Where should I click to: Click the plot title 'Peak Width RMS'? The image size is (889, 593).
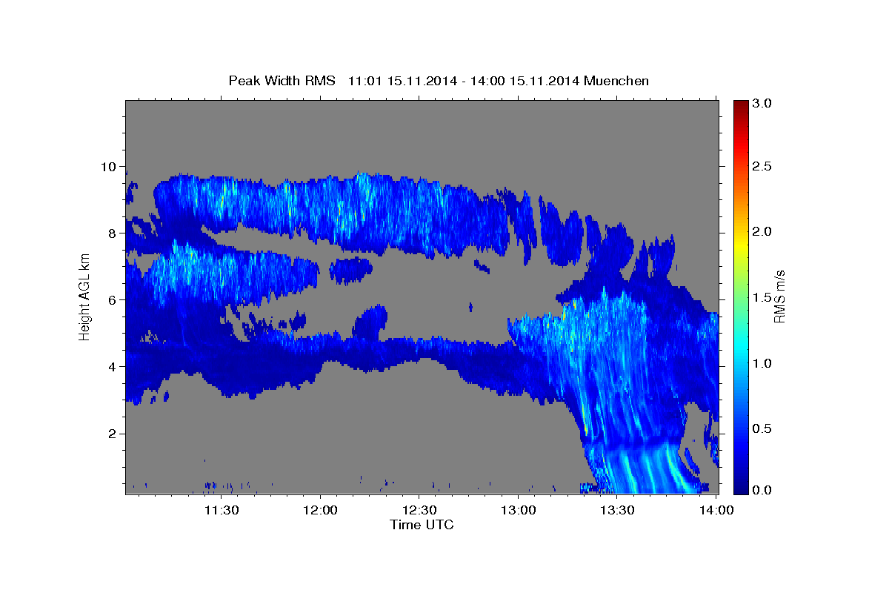click(x=282, y=81)
